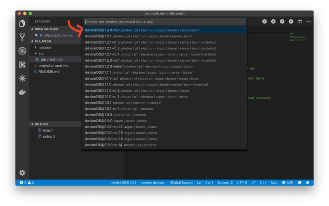Toggle the eye [off] status item
This screenshot has height=206, width=329.
tap(287, 183)
